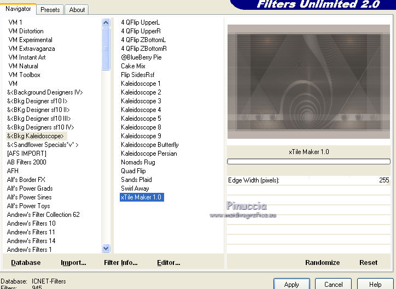Screen dimensions: 396x289
Task: Open the Presets tab
Action: point(50,10)
